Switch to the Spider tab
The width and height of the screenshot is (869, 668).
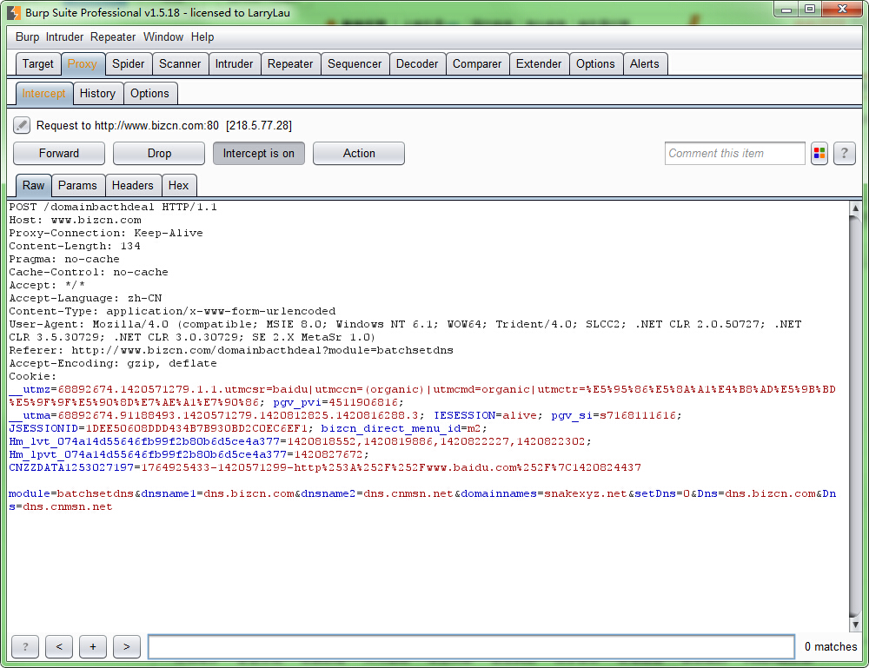(128, 63)
